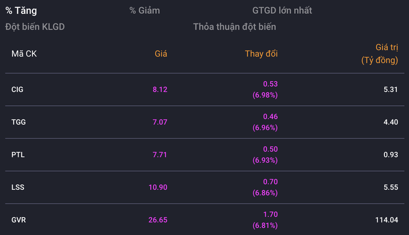Image resolution: width=409 pixels, height=235 pixels.
Task: Open the CIG stock ticker
Action: [17, 90]
